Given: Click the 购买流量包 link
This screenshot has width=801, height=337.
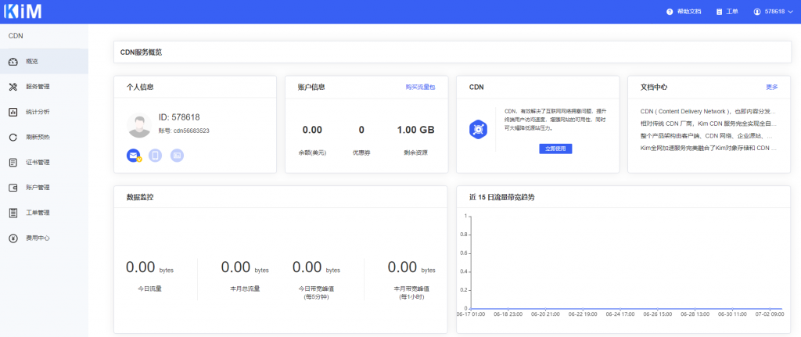Looking at the screenshot, I should (420, 87).
